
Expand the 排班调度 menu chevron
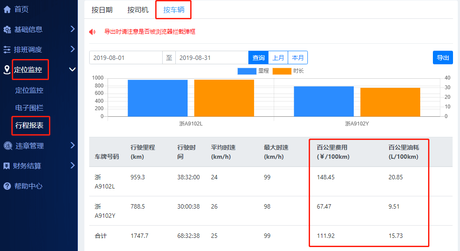pyautogui.click(x=73, y=49)
